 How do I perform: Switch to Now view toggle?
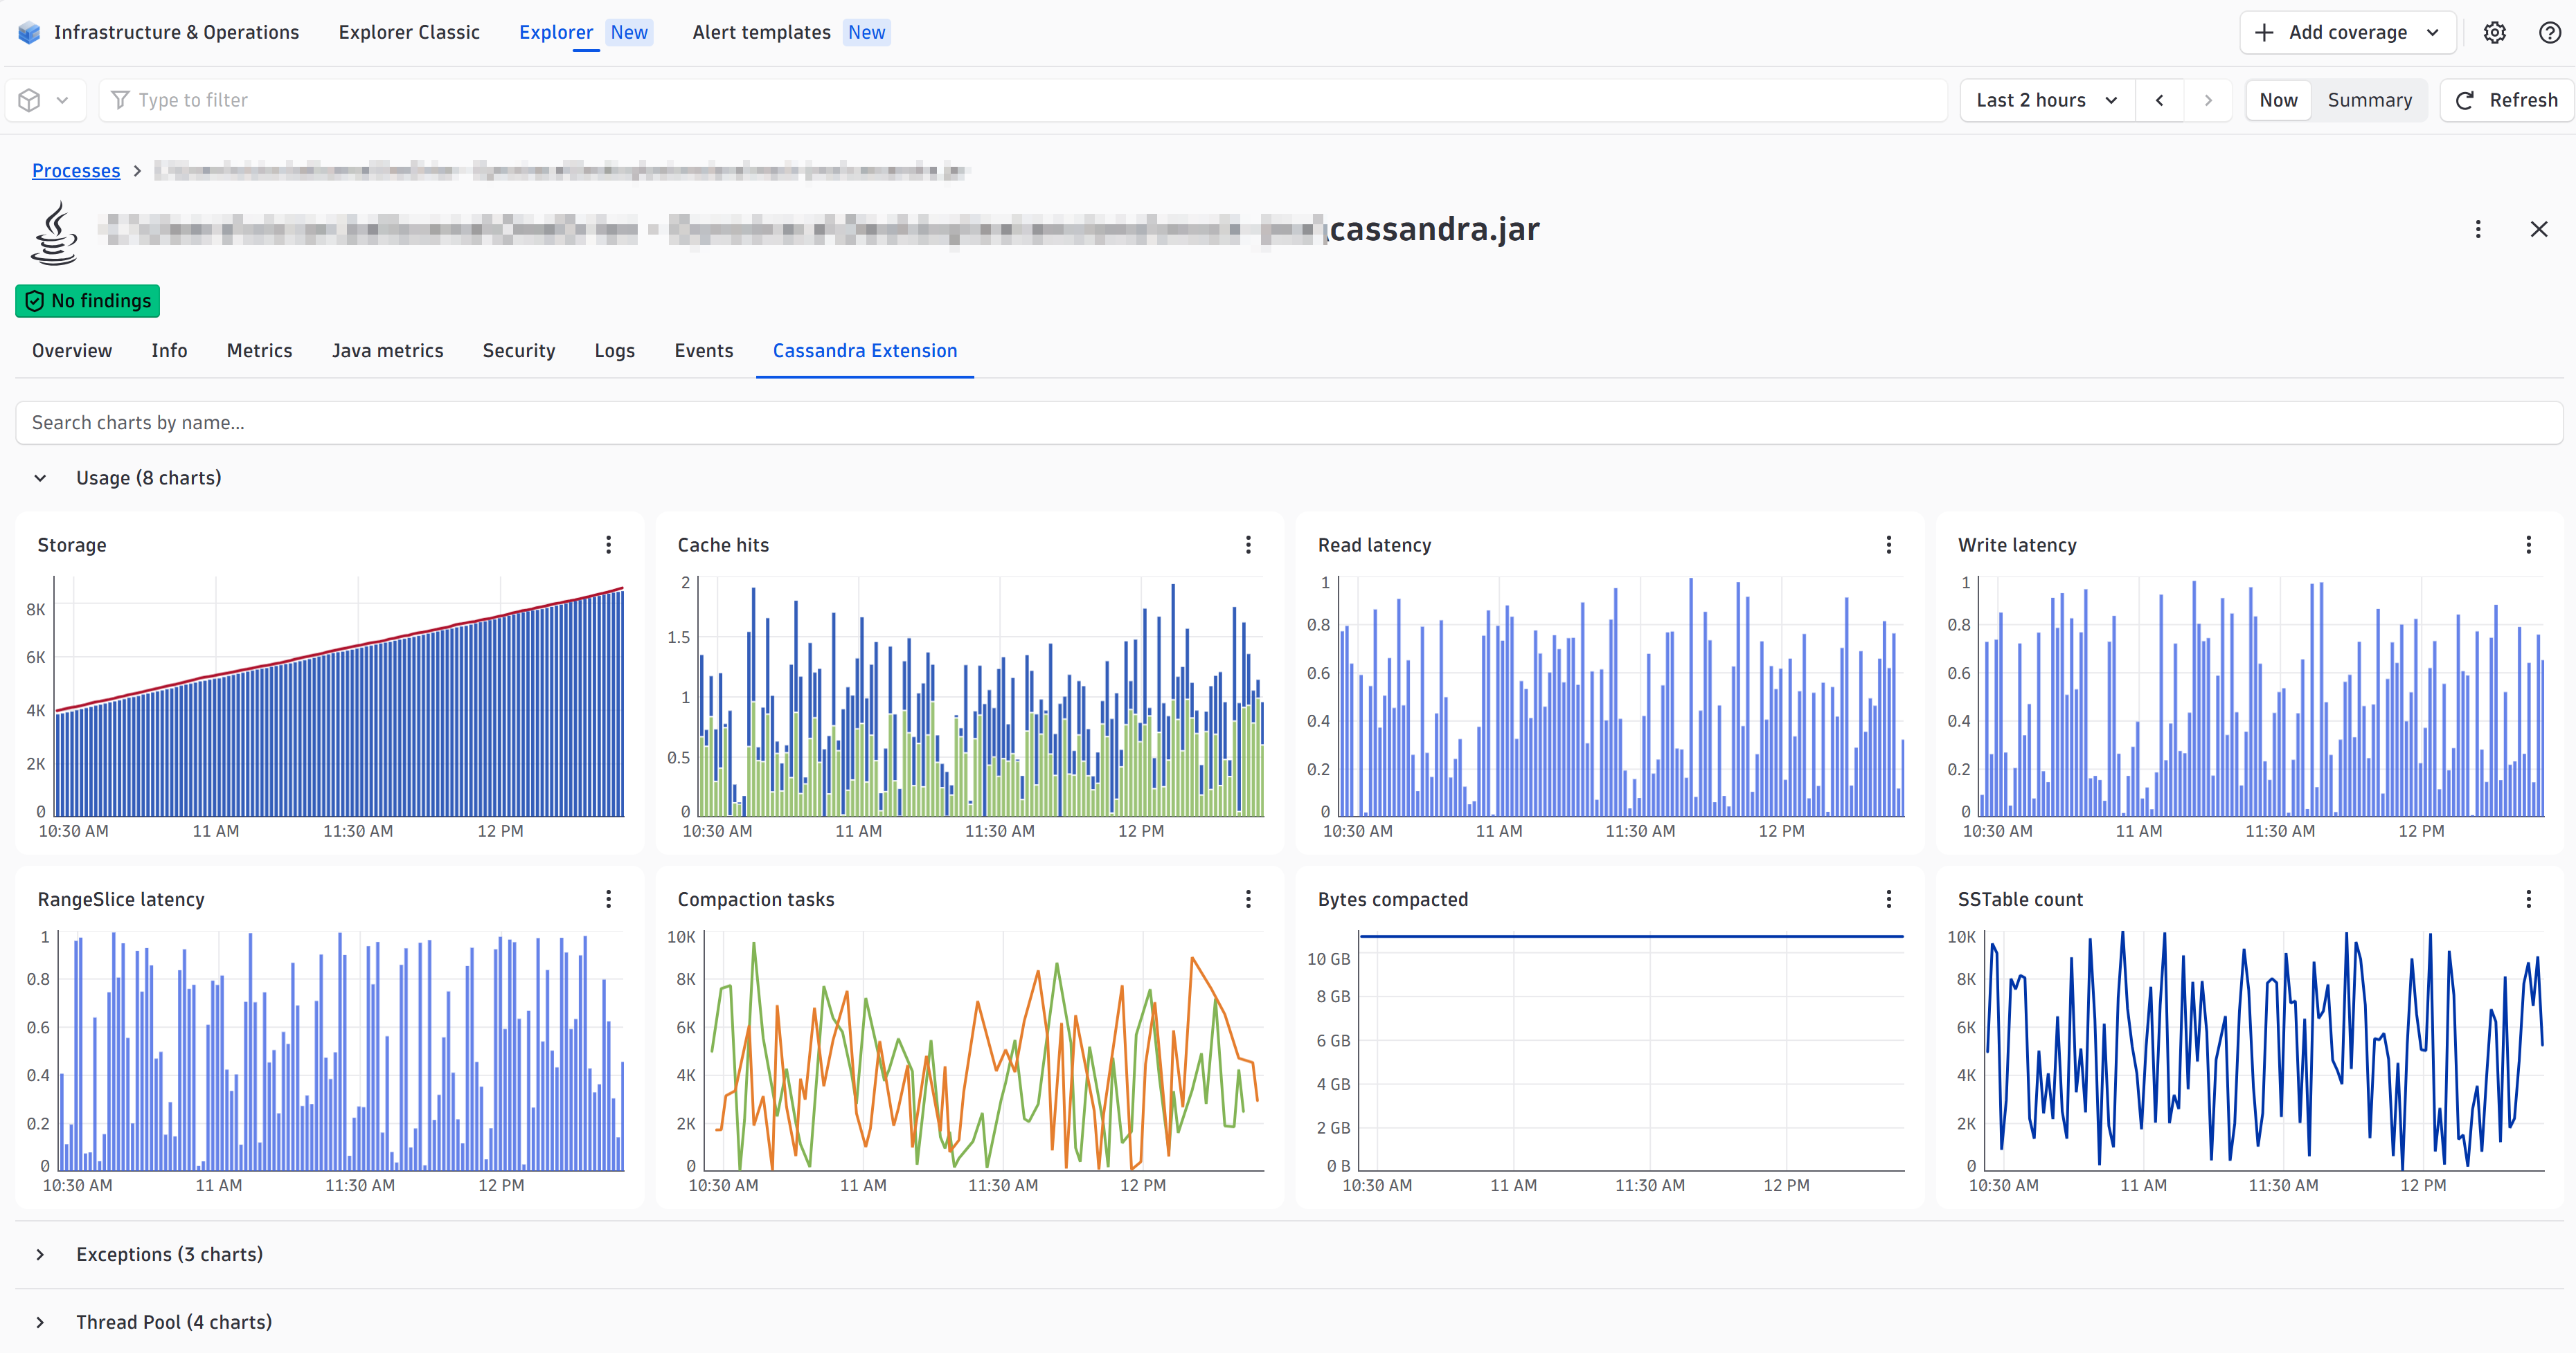pos(2278,100)
